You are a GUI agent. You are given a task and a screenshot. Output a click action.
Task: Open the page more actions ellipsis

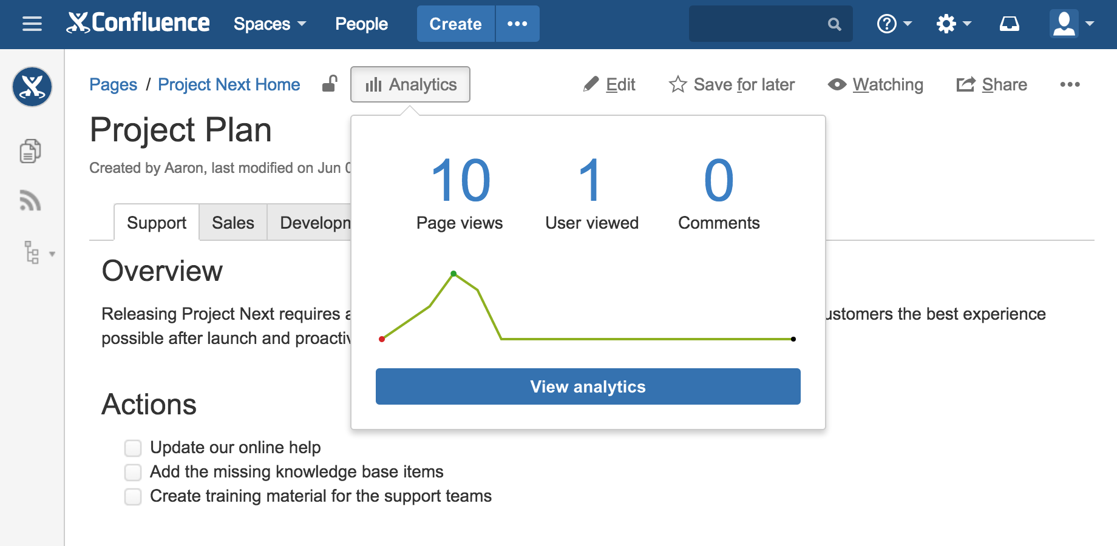pyautogui.click(x=1070, y=84)
